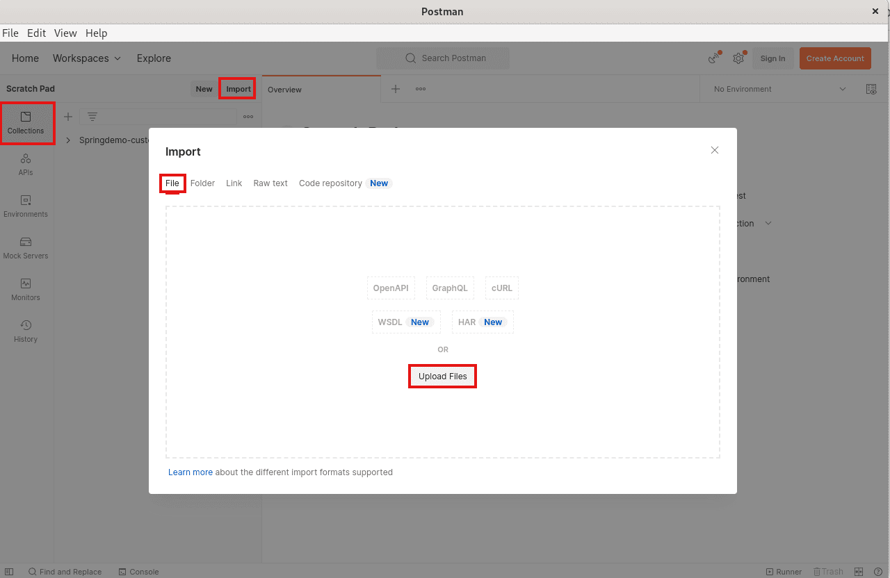Viewport: 890px width, 578px height.
Task: Click the two-pane view icon in the status bar
Action: tap(859, 572)
